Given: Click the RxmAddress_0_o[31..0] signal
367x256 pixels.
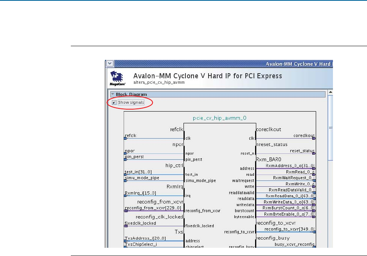Looking at the screenshot, I should coord(290,166).
